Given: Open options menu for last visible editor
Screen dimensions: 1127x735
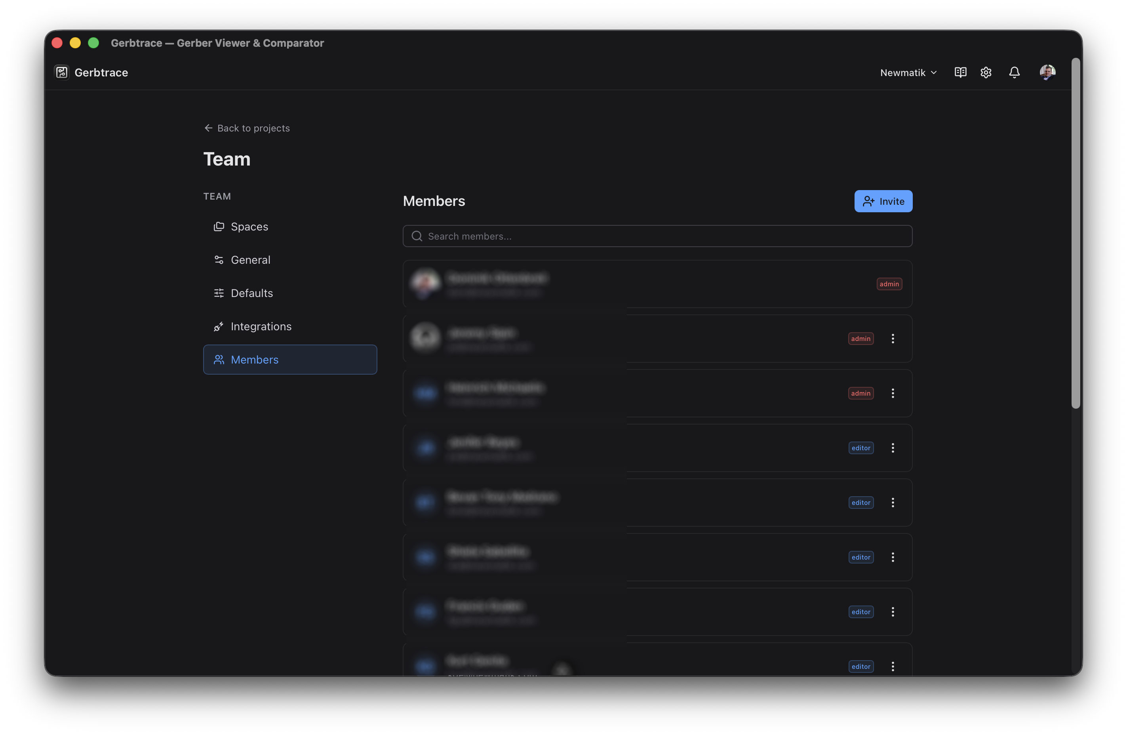Looking at the screenshot, I should click(x=893, y=666).
